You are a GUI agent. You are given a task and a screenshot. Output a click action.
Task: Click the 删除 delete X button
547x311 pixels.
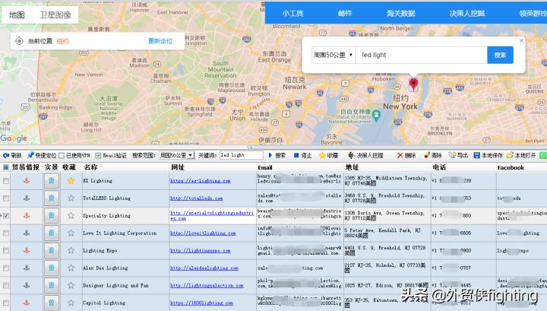(x=406, y=155)
